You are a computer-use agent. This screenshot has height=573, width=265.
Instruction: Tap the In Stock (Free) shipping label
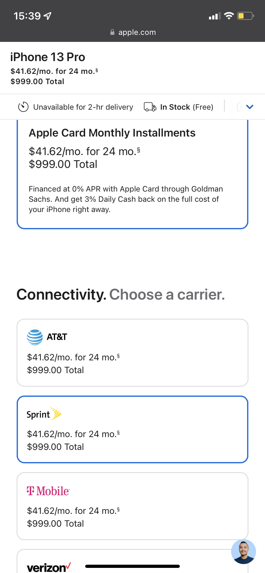pos(187,107)
